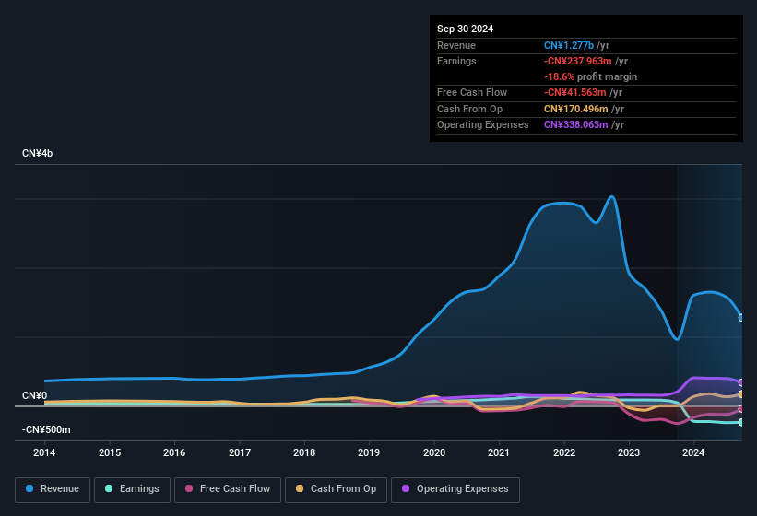This screenshot has width=757, height=516.
Task: Toggle the Earnings legend button
Action: pyautogui.click(x=132, y=489)
